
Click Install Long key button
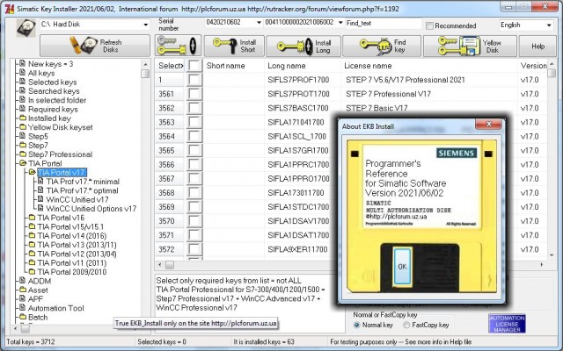303,46
